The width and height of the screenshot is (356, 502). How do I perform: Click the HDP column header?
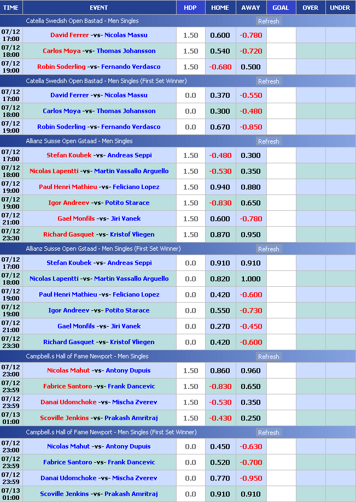coord(190,8)
